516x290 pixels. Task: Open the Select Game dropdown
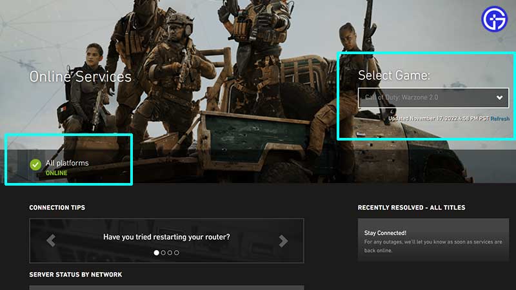(x=433, y=98)
